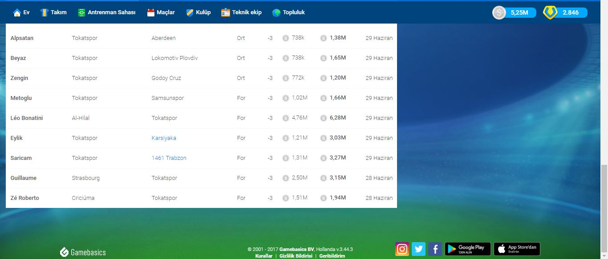Open the Topluluk menu
The image size is (608, 259).
click(294, 12)
